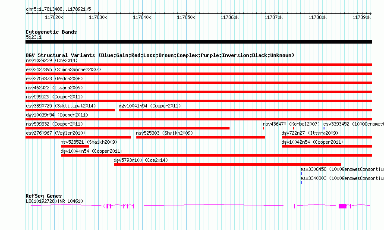This screenshot has height=230, width=384.
Task: Click the dgv10042n54 red loss bar
Action: (327, 146)
